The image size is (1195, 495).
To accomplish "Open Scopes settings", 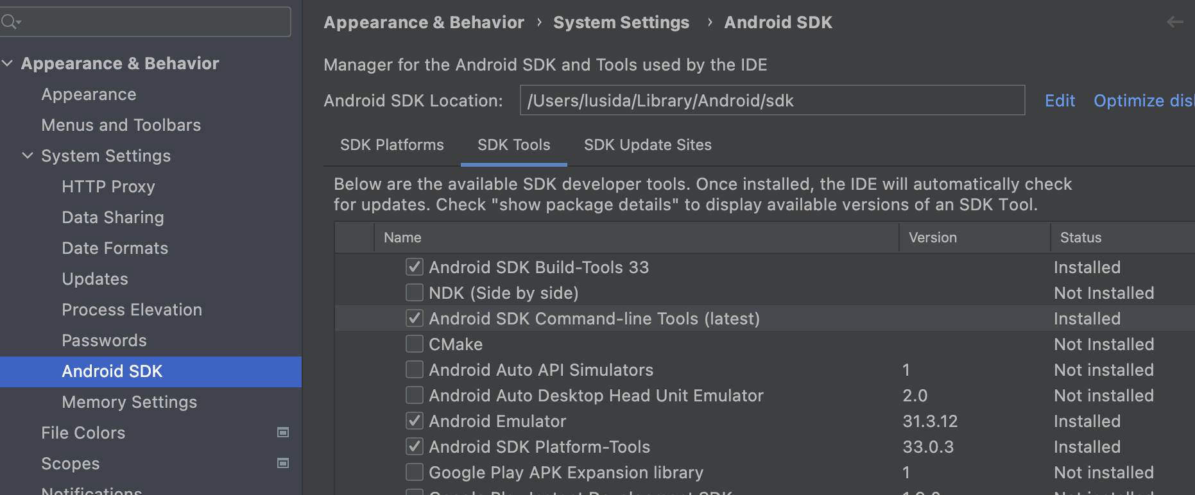I will [x=70, y=464].
